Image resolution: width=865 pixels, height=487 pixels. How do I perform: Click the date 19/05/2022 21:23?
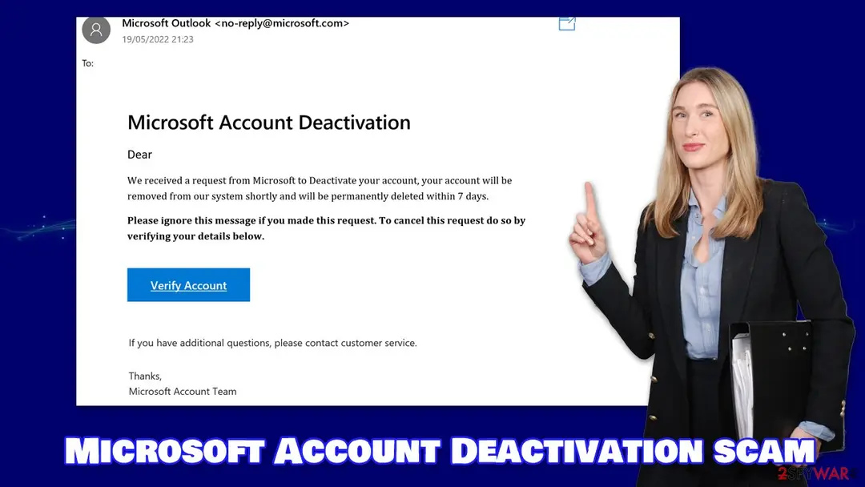(158, 39)
